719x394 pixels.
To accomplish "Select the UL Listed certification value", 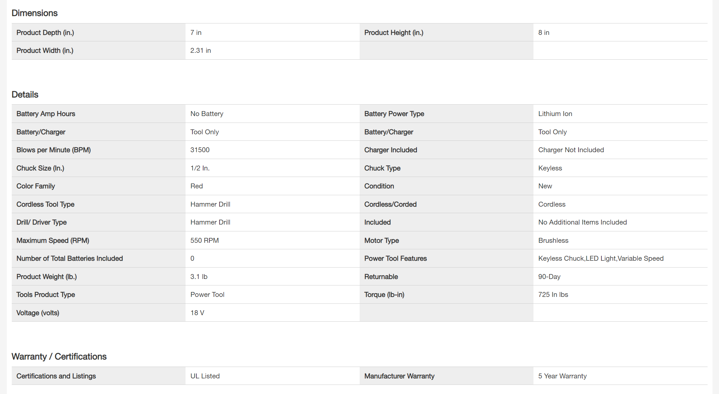I will 205,376.
